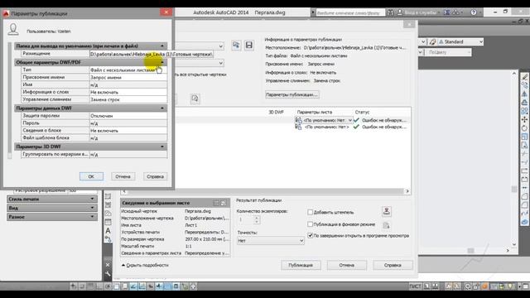Click the Save sheet list disk icon
The image size is (530, 298).
click(x=249, y=45)
